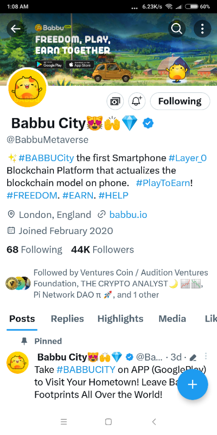Tap the pinned post's edited pencil icon
Screen dimensions: 217x435
tap(193, 358)
